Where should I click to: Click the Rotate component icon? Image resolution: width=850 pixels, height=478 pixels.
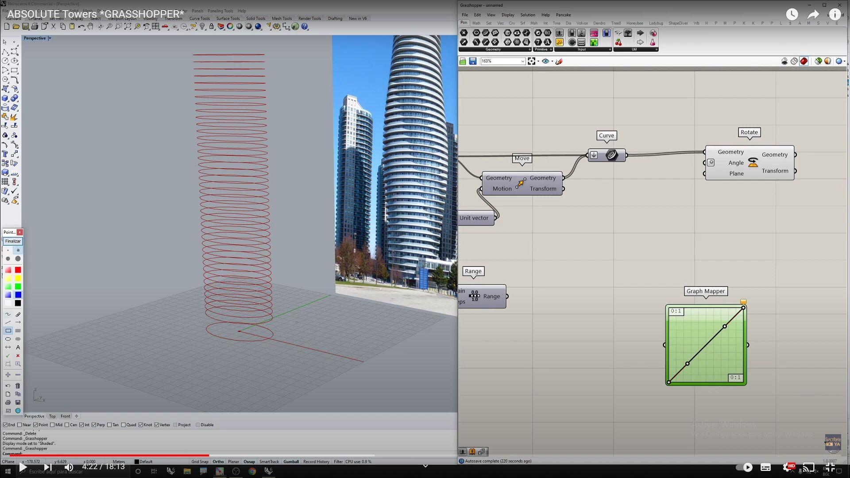(753, 163)
